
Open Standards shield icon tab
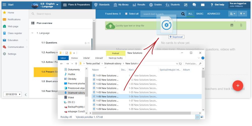click(102, 5)
